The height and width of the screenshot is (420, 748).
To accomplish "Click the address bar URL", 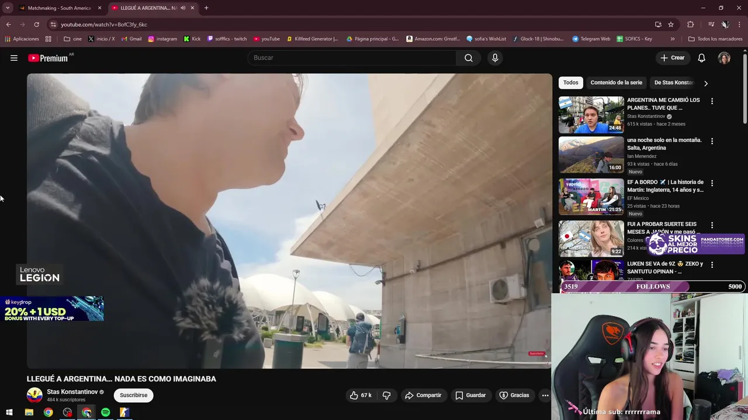I will coord(104,24).
